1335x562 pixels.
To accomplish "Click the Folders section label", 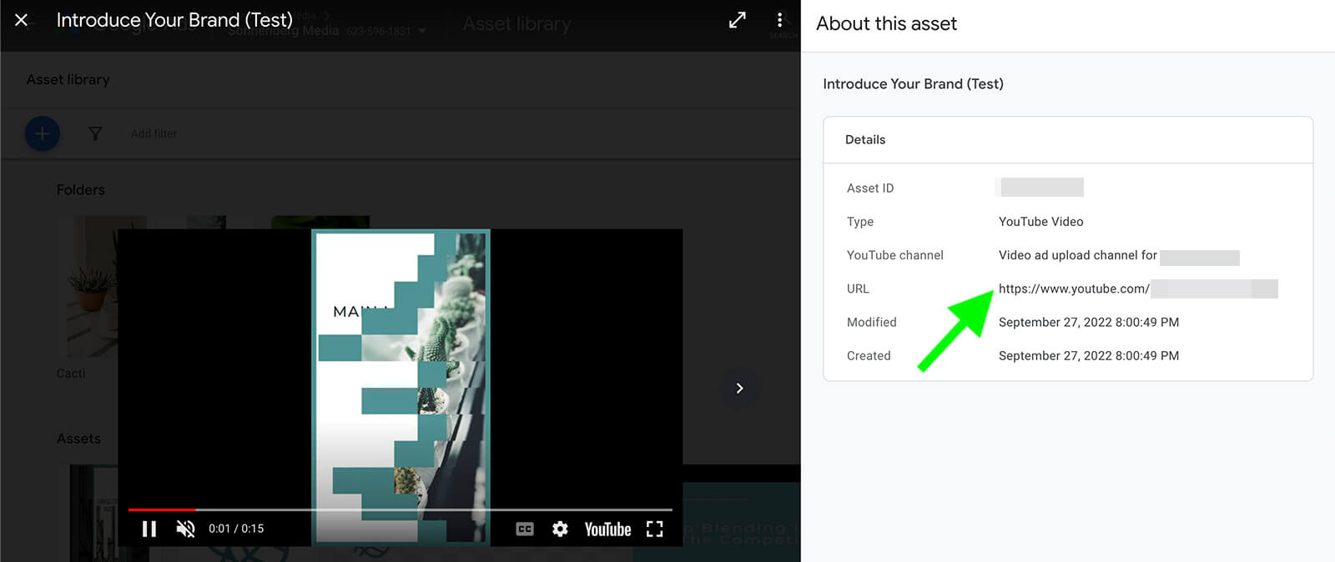I will click(x=81, y=189).
